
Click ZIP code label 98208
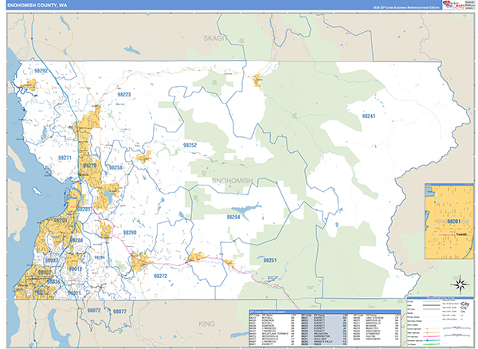coord(76,240)
